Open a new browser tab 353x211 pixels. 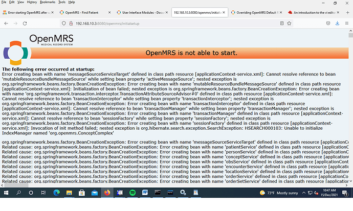pos(347,13)
